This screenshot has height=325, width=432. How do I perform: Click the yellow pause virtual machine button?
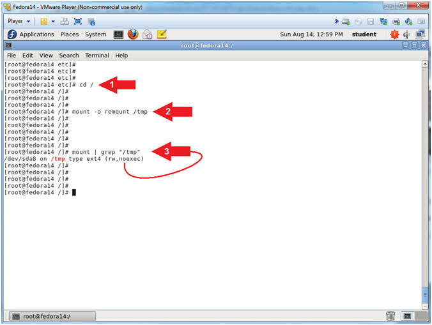coord(44,21)
